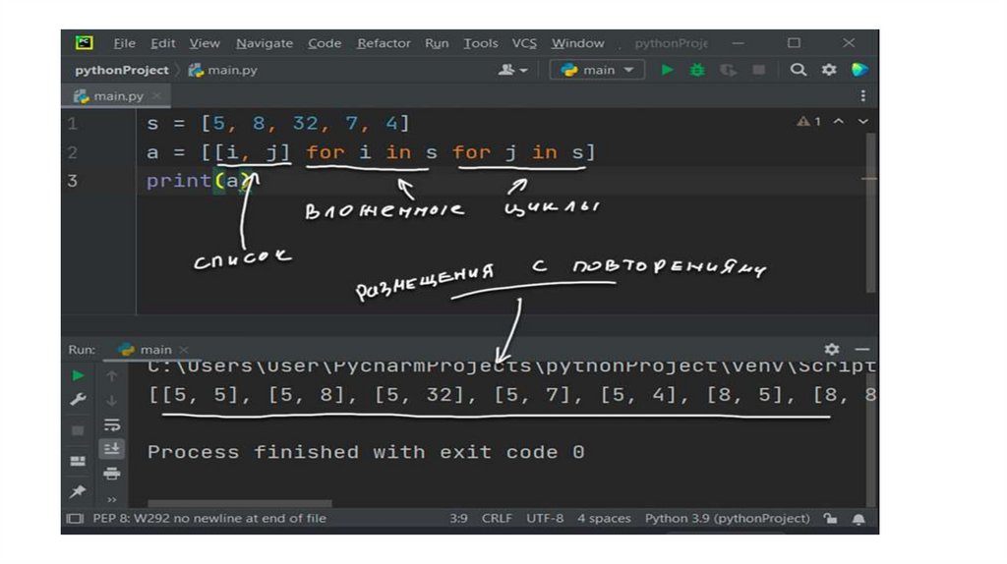
Task: Close the main tab in Run panel
Action: click(x=184, y=350)
